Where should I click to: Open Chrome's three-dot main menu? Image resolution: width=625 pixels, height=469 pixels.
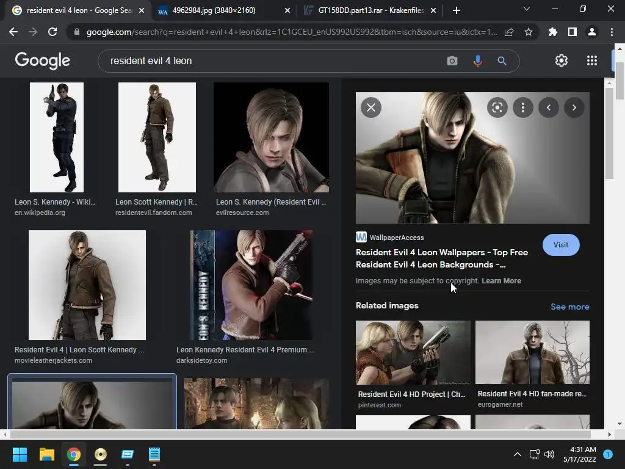pos(612,32)
